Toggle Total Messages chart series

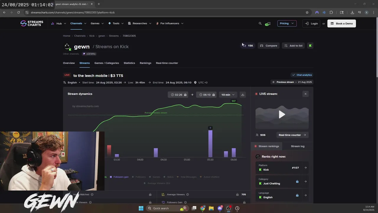[x=187, y=177]
